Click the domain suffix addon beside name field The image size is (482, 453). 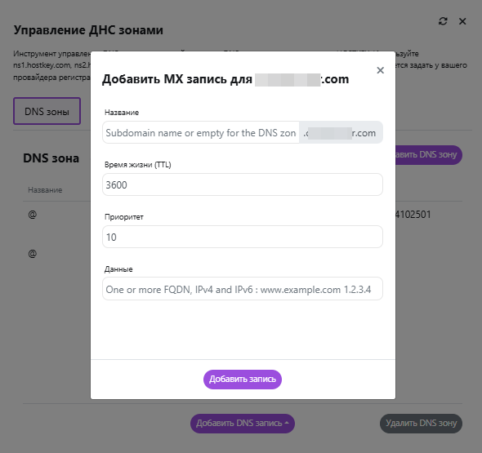pyautogui.click(x=341, y=132)
